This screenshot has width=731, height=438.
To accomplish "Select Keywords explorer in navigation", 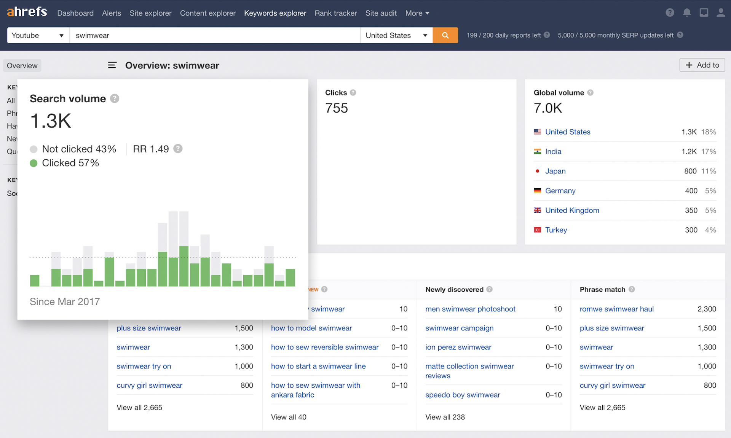I will pos(275,13).
